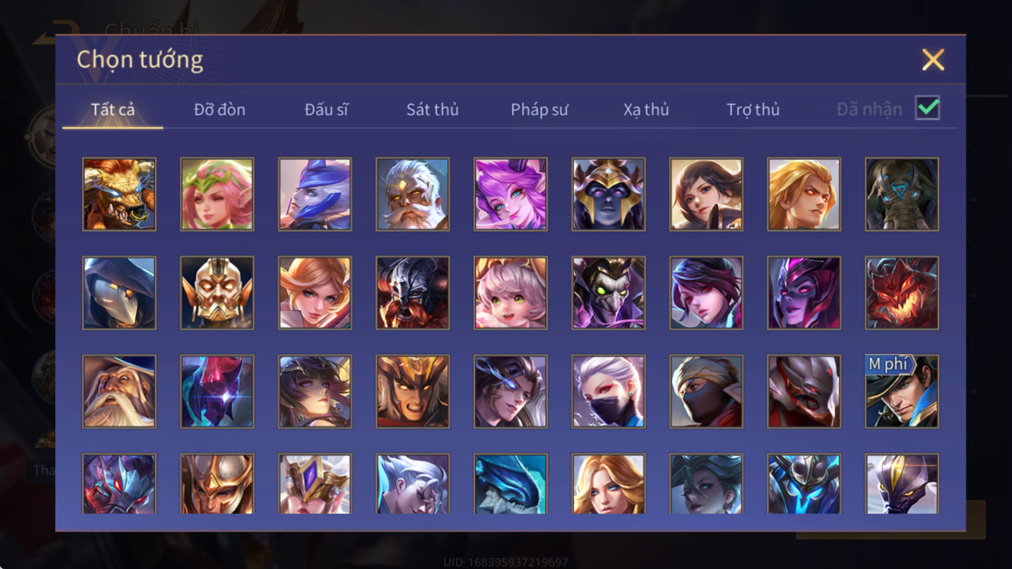Screen dimensions: 1012x569
Task: Close the Chọn tướng dialog
Action: [x=933, y=59]
